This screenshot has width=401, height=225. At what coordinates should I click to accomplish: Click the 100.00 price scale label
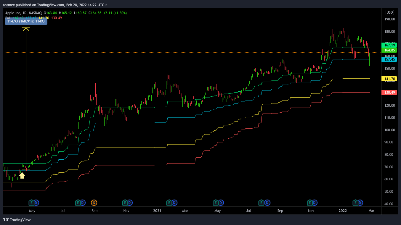click(x=389, y=130)
